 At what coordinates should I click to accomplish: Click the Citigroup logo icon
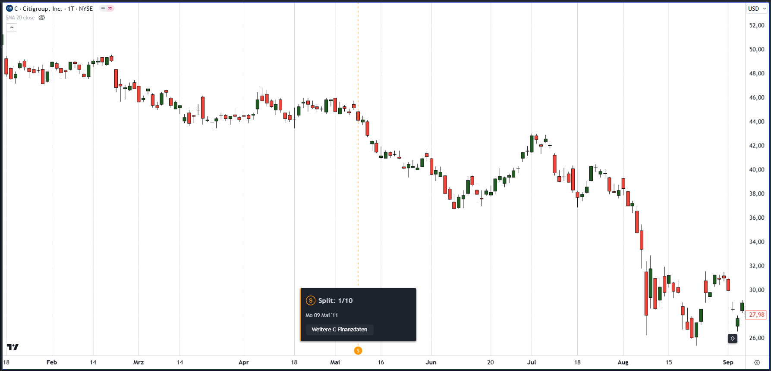pos(9,8)
